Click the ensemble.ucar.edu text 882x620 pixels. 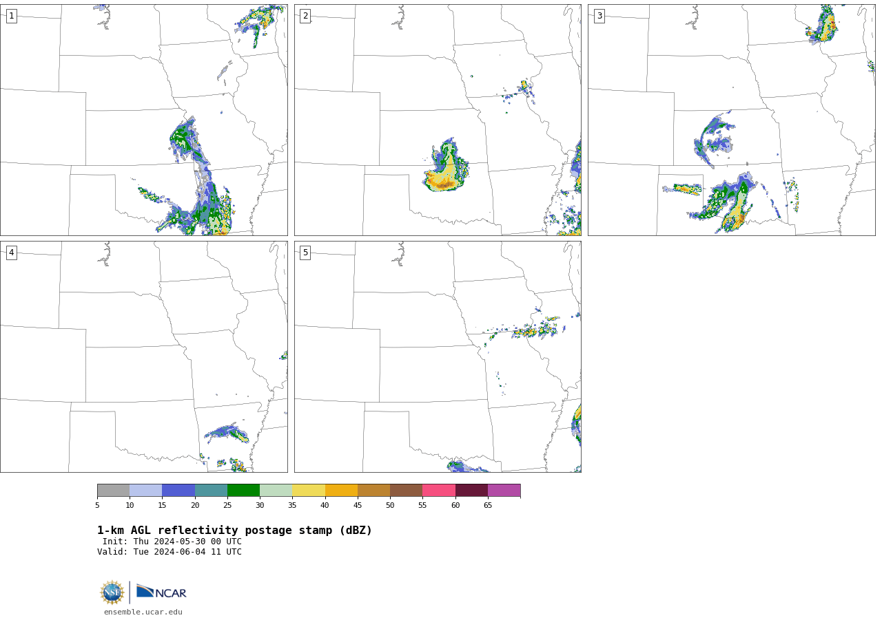(x=143, y=612)
